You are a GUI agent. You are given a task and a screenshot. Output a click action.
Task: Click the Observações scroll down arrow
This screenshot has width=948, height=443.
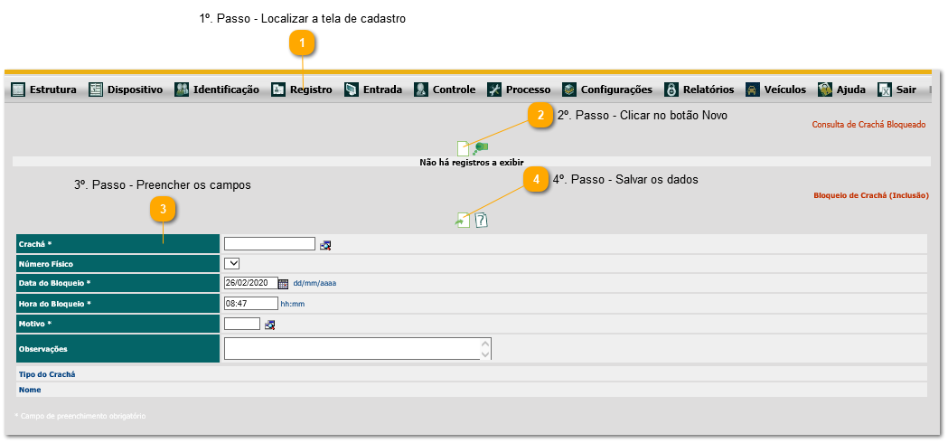pos(485,354)
